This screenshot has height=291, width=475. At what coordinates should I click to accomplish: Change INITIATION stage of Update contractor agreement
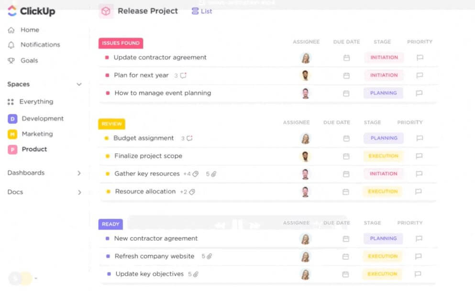(384, 57)
